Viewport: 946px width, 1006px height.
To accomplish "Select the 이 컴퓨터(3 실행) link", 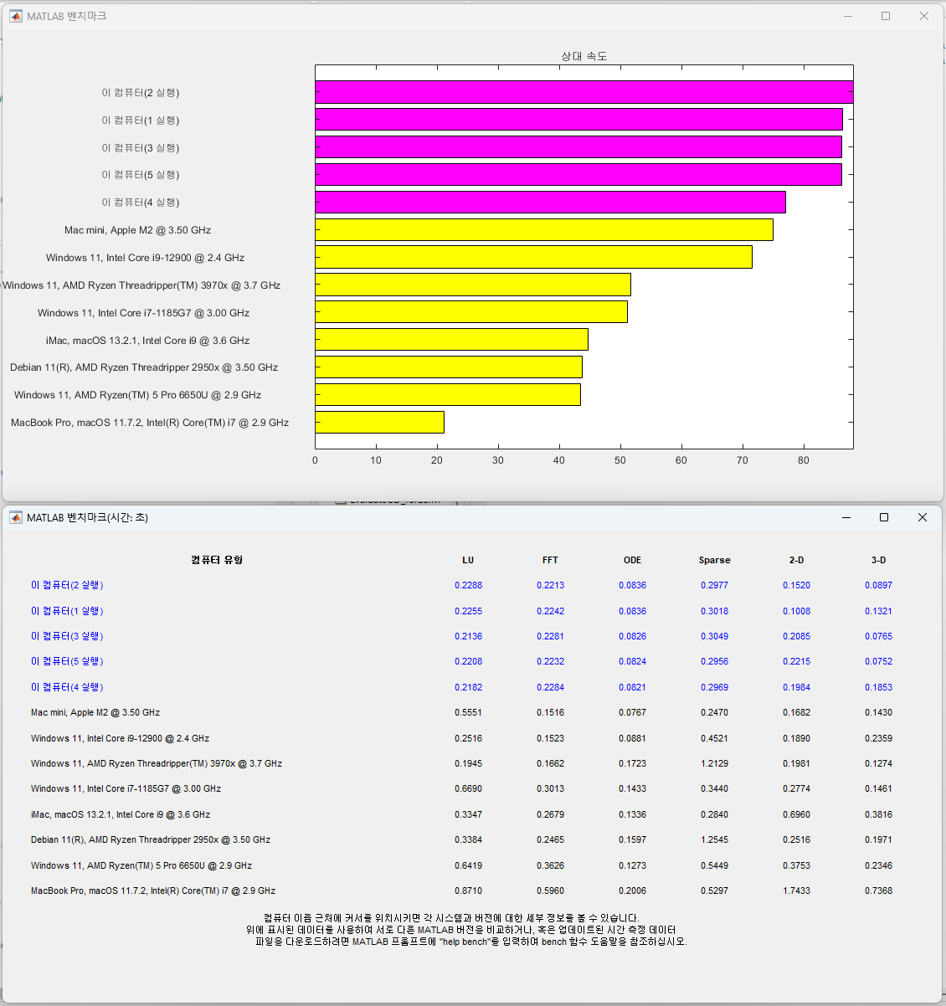I will 67,636.
